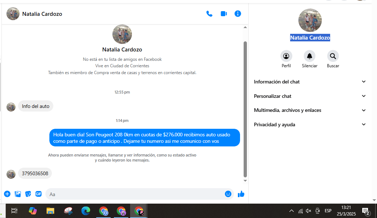377x218 pixels.
Task: Open the emoji picker in message box
Action: pyautogui.click(x=228, y=194)
